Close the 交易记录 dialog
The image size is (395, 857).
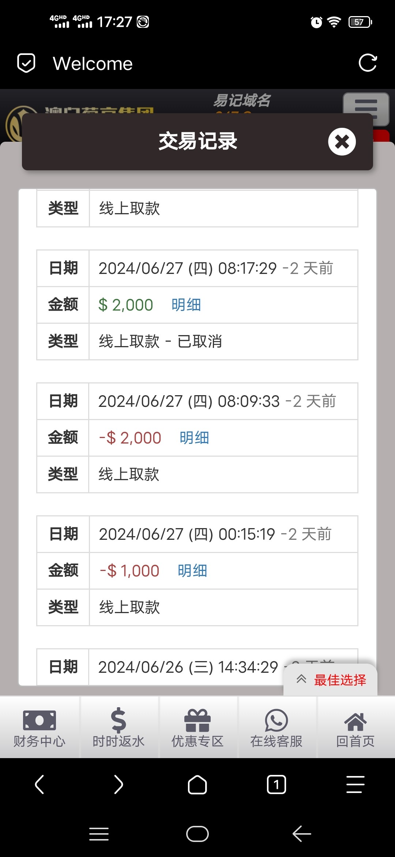(342, 142)
